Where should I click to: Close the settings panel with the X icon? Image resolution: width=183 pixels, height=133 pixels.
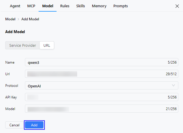point(177,6)
